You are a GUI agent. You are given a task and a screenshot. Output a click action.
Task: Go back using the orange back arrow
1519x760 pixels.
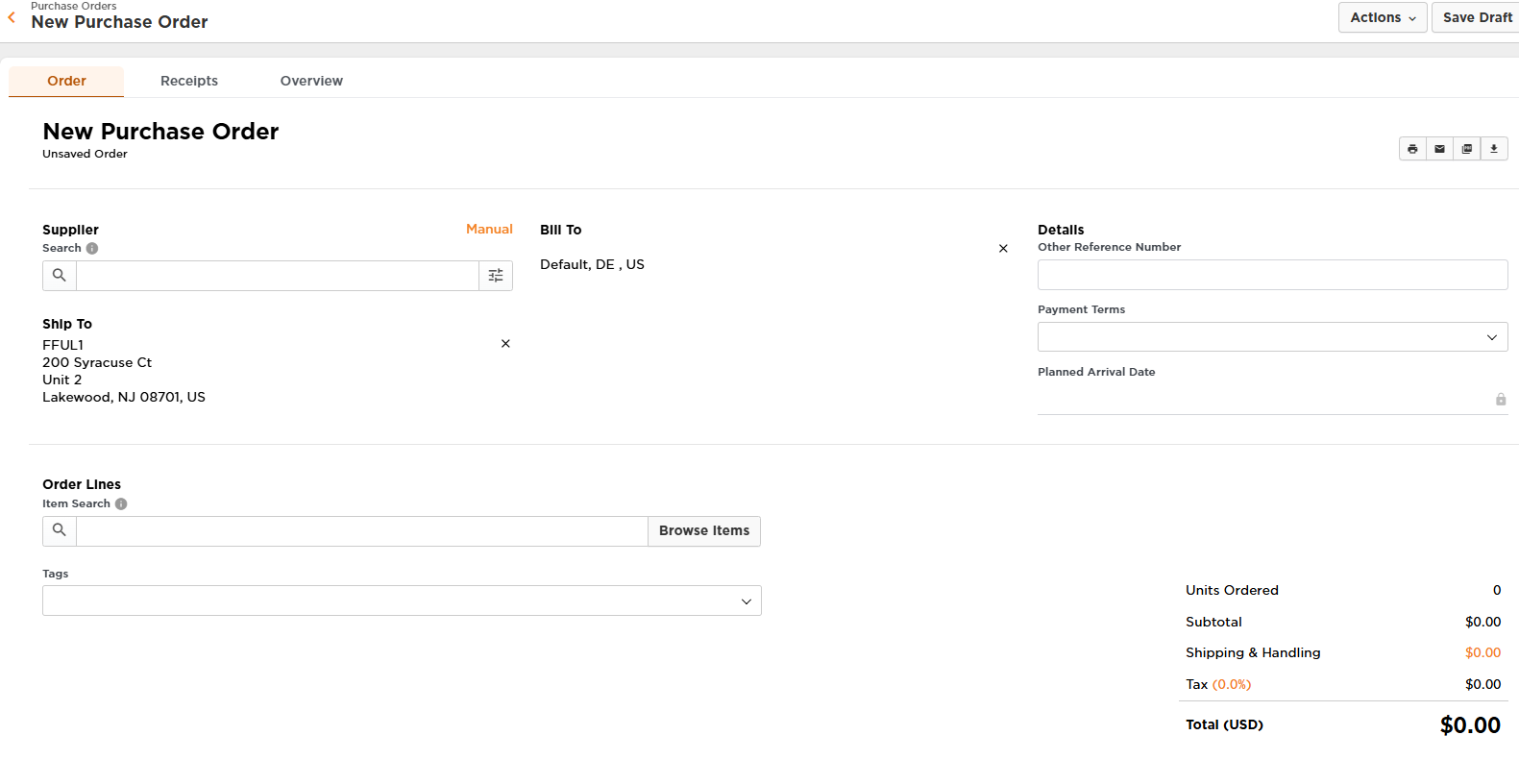[x=12, y=17]
